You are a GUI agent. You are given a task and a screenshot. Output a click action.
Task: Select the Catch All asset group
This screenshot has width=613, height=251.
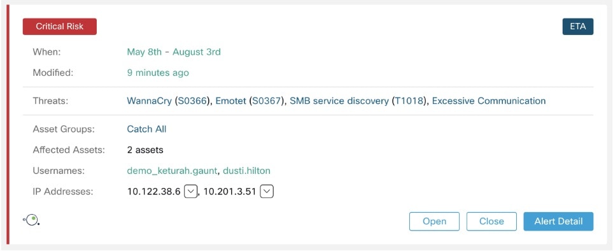coord(146,129)
